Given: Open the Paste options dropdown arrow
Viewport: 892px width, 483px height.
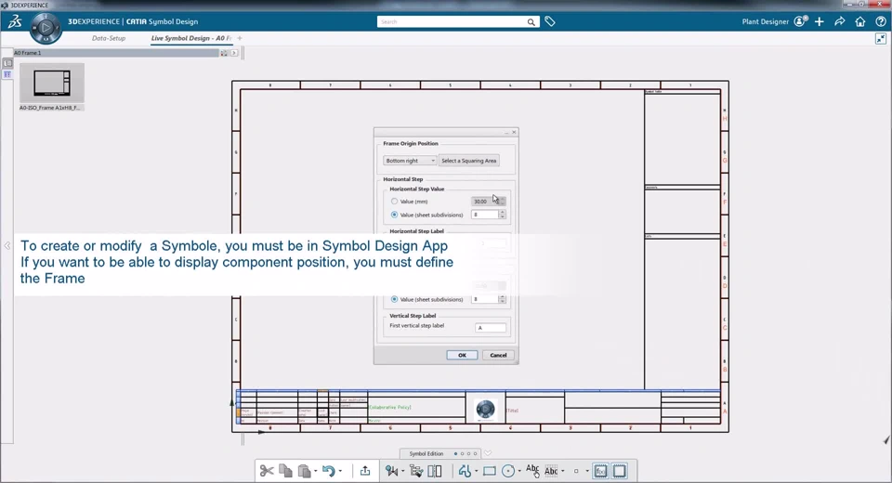Looking at the screenshot, I should 316,471.
